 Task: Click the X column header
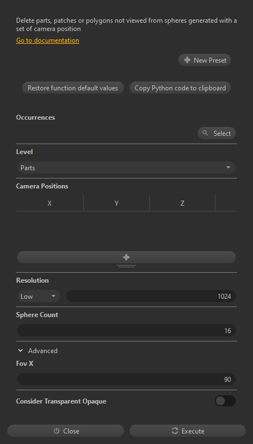click(50, 203)
